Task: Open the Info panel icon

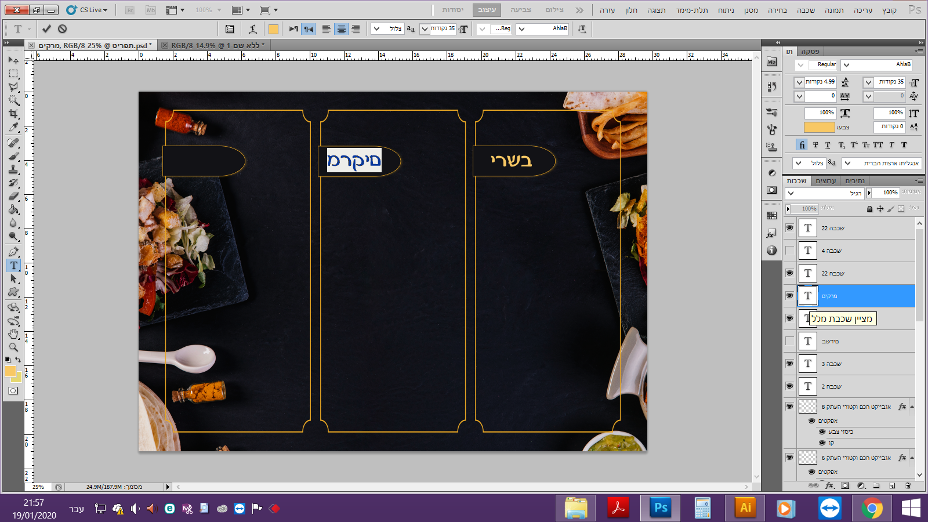Action: [771, 251]
